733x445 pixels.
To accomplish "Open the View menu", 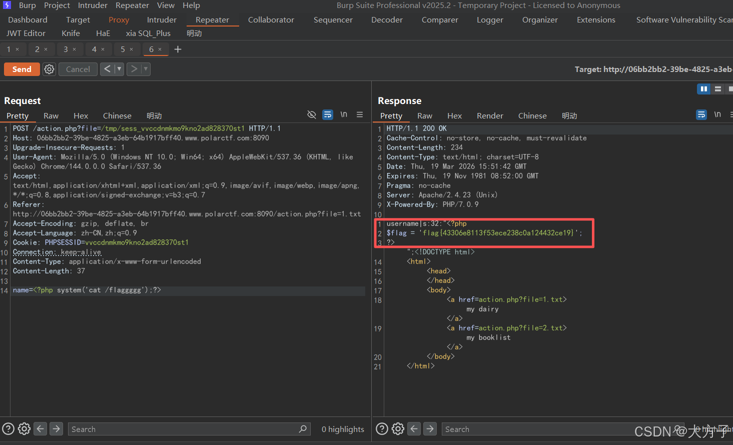I will (166, 5).
